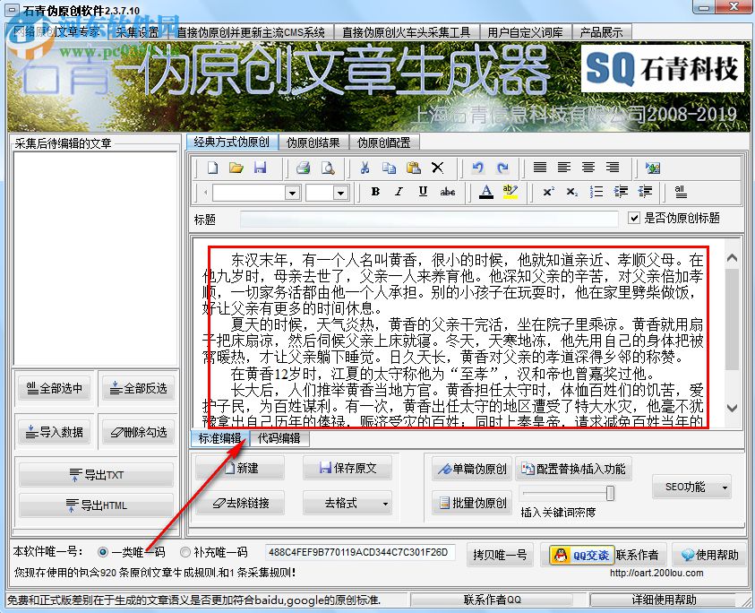
Task: Toggle underline formatting
Action: 423,192
